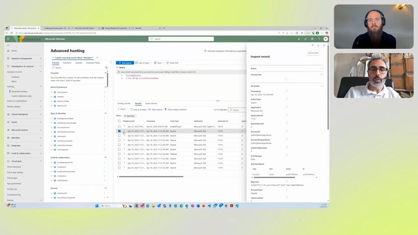Expand the Assets section in Inspect record
This screenshot has height=235, width=418.
click(x=322, y=68)
